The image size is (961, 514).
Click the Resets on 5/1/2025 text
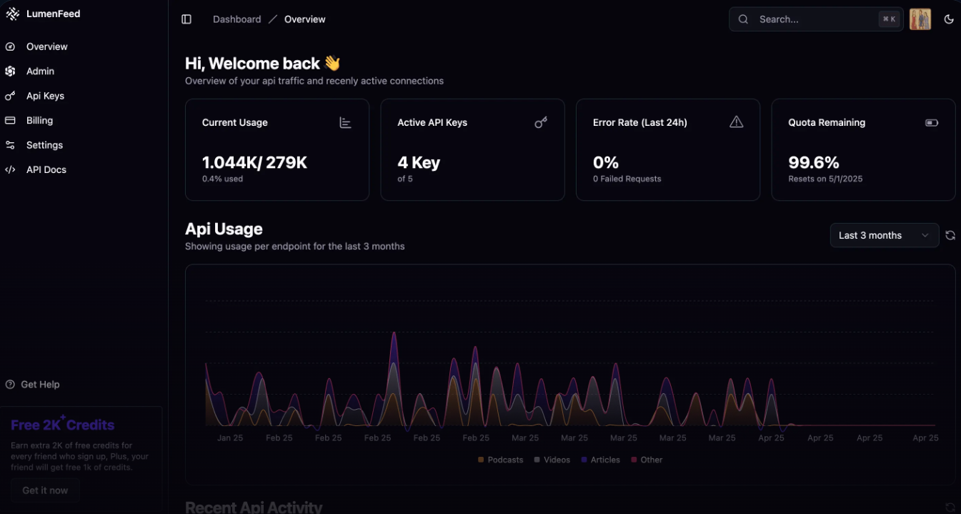[x=825, y=179]
